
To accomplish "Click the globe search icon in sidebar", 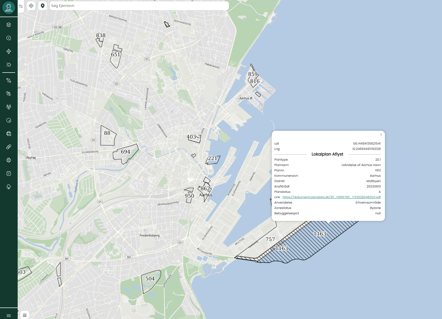I will [9, 134].
